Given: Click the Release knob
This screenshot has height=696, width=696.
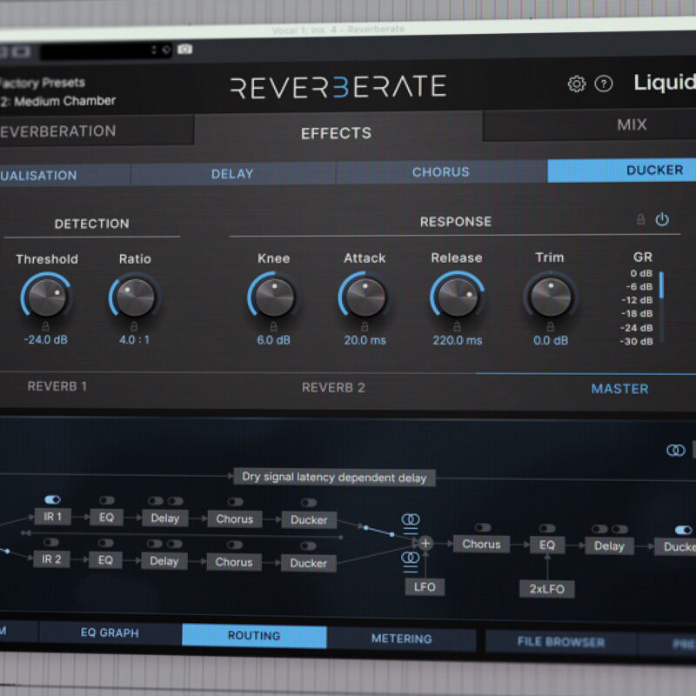Looking at the screenshot, I should pyautogui.click(x=458, y=298).
